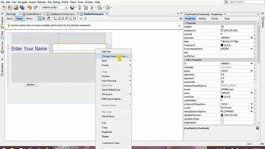Click the Redo toolbar icon

coord(36,7)
